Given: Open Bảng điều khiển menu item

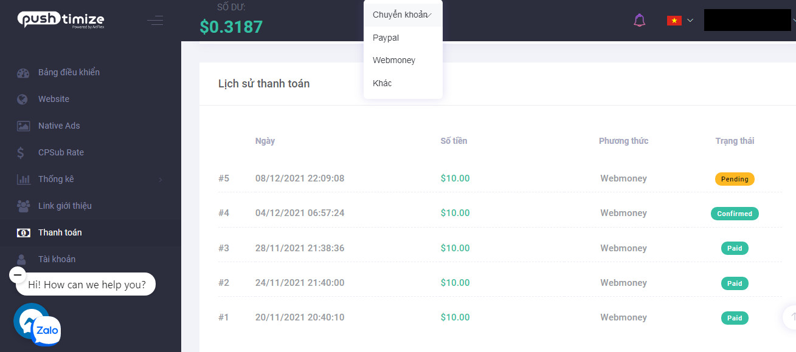Looking at the screenshot, I should (69, 72).
